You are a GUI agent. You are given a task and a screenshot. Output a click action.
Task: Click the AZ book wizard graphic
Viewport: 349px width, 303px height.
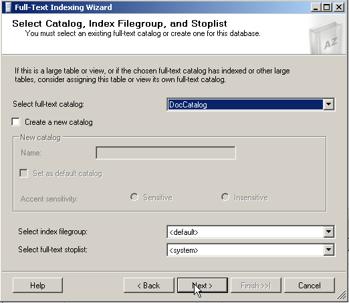click(x=326, y=37)
